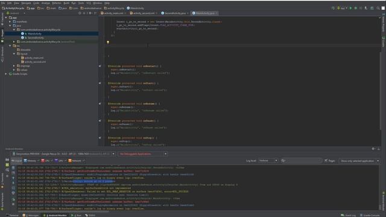Image resolution: width=386 pixels, height=217 pixels.
Task: Open the No Debuggable Applications dropdown
Action: (x=142, y=154)
